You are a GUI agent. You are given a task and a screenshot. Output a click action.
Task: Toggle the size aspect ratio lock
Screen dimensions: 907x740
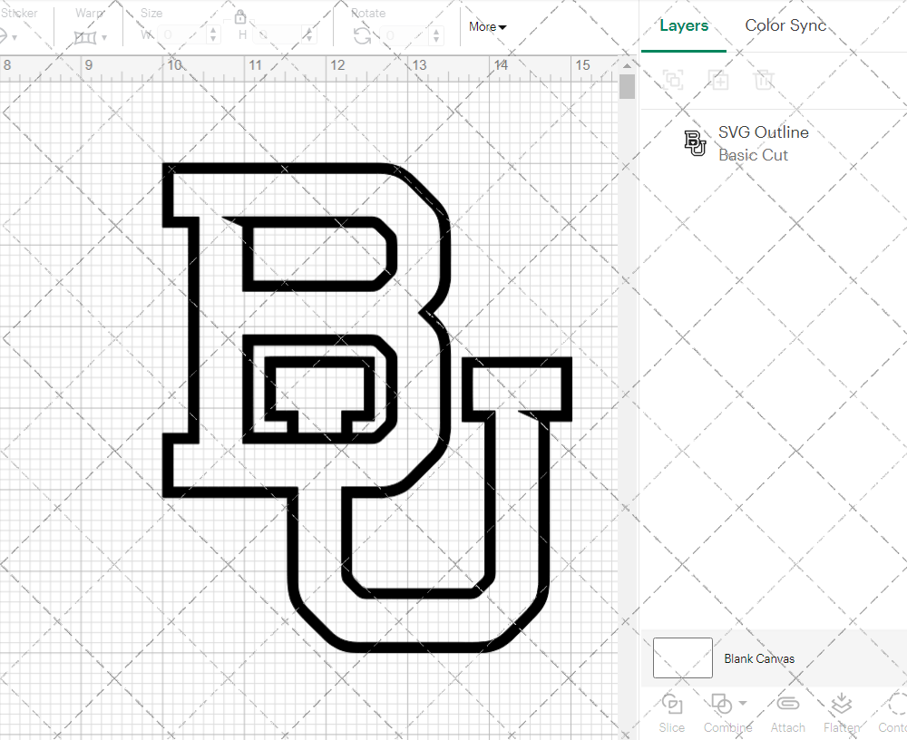(241, 16)
